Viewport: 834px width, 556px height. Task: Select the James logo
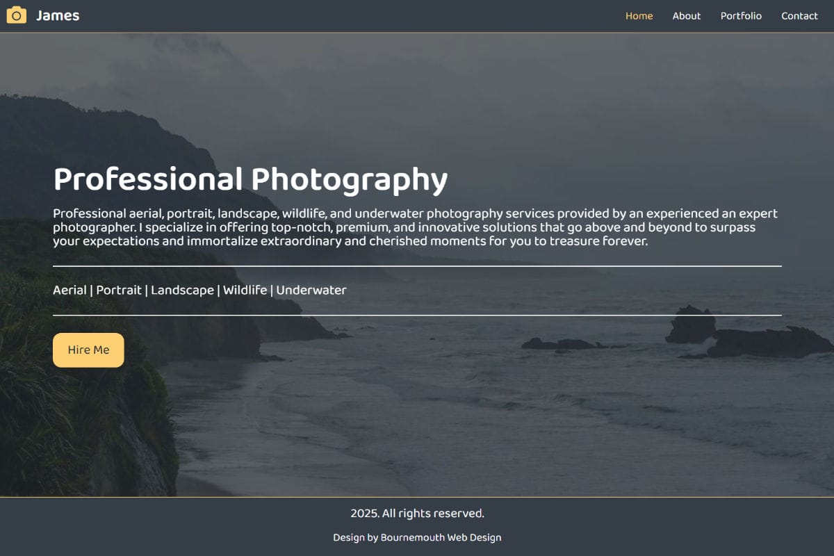[x=58, y=15]
